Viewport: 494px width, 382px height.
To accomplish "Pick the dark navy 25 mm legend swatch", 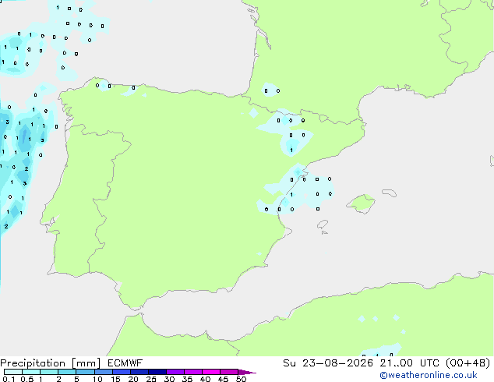I will (x=157, y=372).
